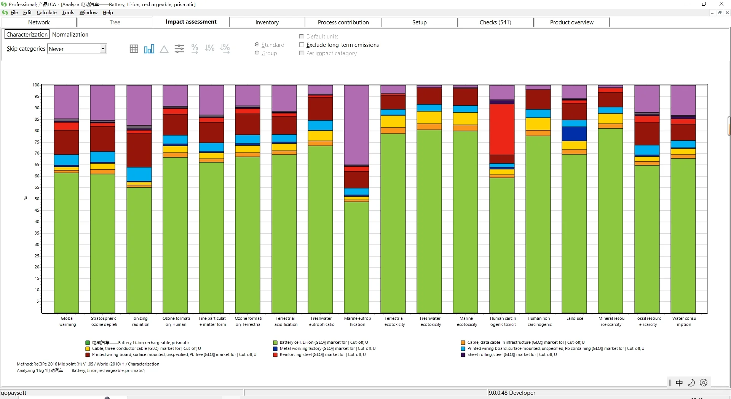Select the Characterization sub-tab
The height and width of the screenshot is (399, 731).
pos(27,35)
